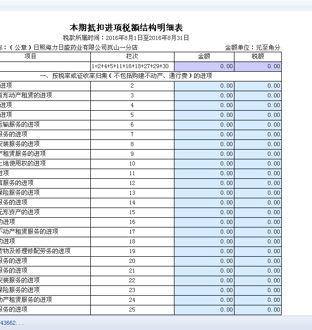Click the 项目 column header
This screenshot has height=330, width=312.
point(30,56)
